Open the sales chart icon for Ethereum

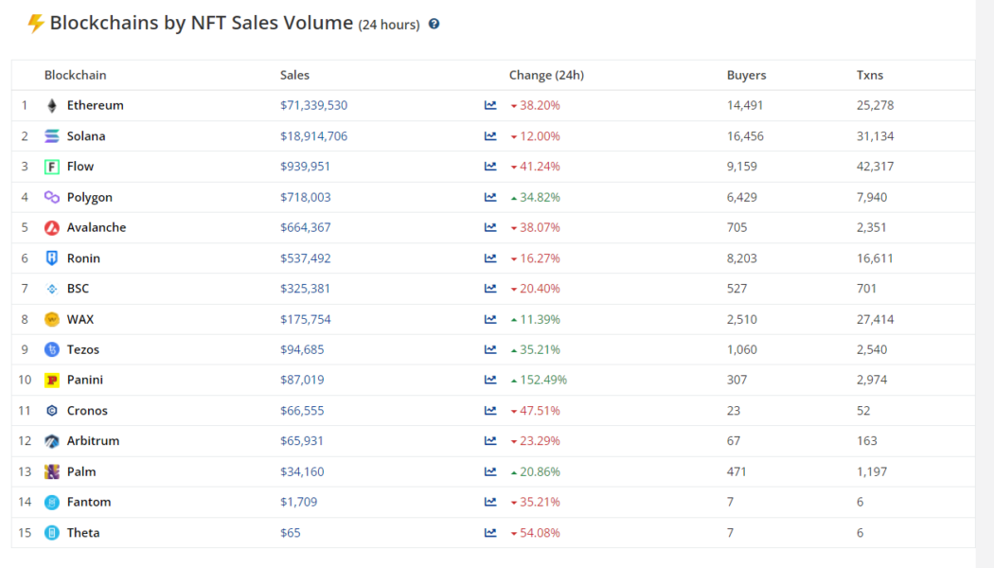click(489, 105)
